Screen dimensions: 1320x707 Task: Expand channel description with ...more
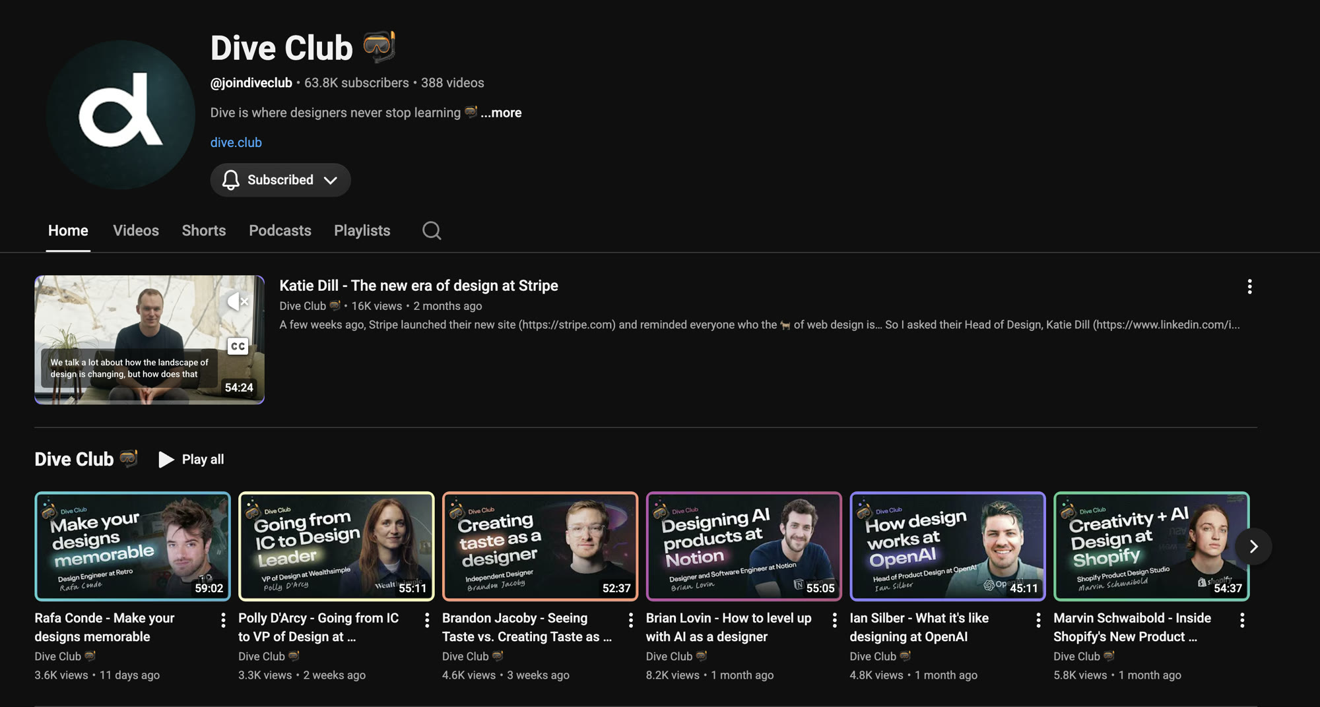pyautogui.click(x=501, y=113)
